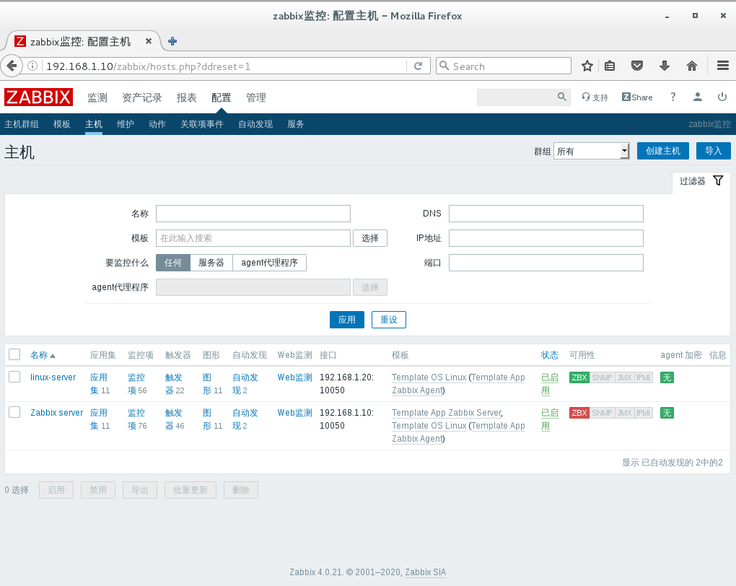
Task: Switch to the 维护 submenu
Action: (126, 124)
